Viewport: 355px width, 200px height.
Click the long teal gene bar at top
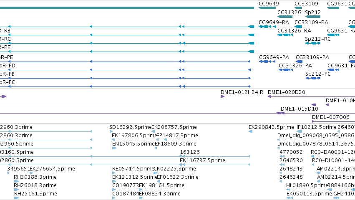[127, 8]
